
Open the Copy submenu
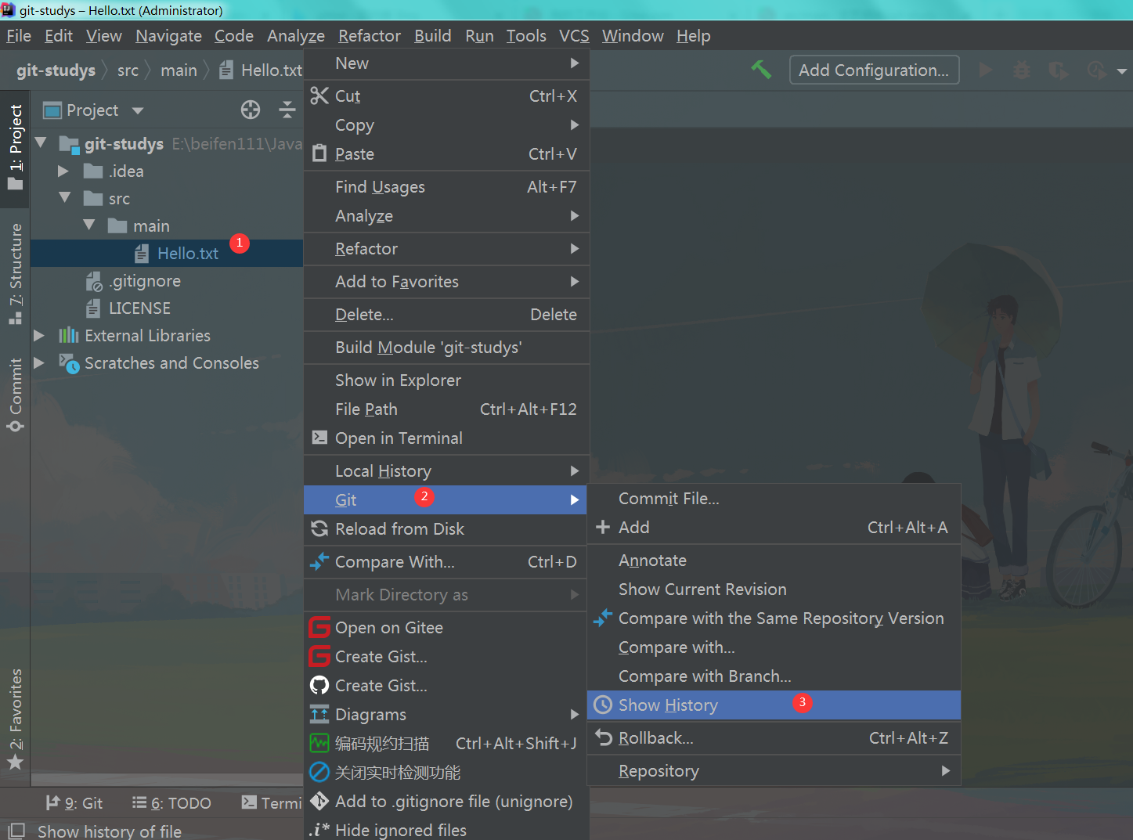(x=446, y=125)
